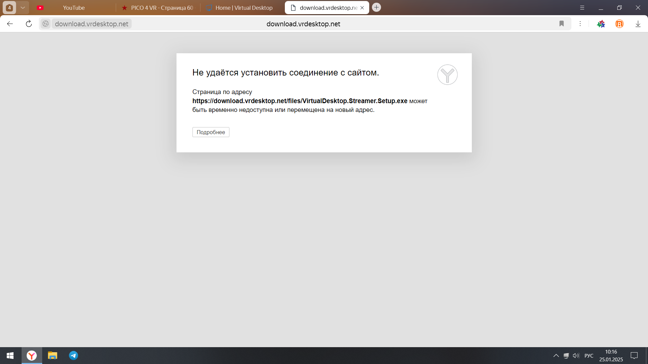
Task: Show hidden system tray icons chevron
Action: (x=556, y=356)
